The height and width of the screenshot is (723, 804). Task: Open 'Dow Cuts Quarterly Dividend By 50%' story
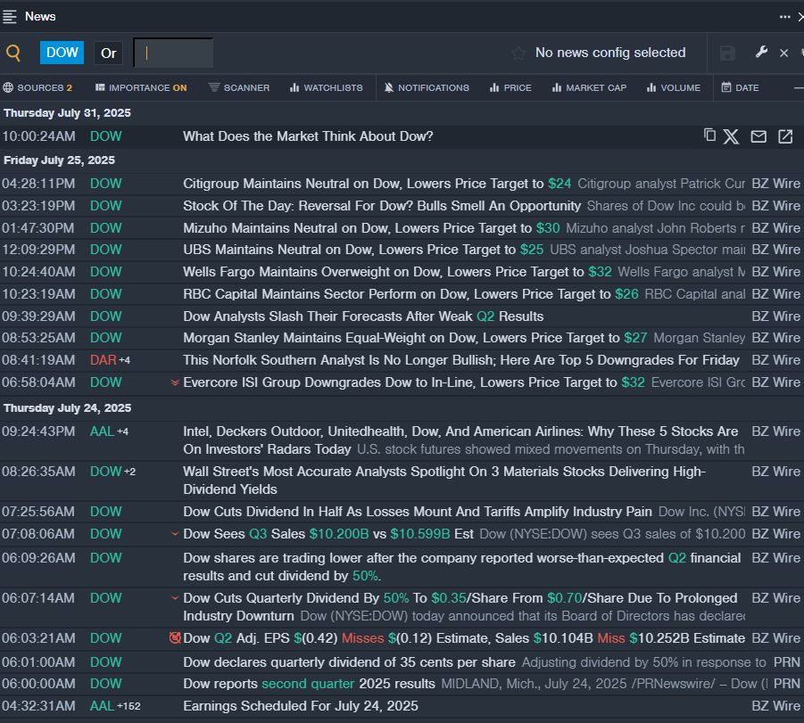click(460, 607)
